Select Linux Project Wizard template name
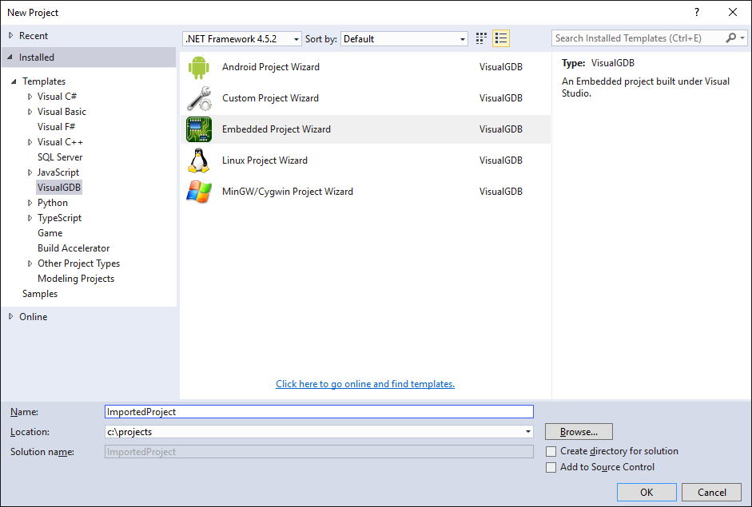This screenshot has height=507, width=752. pos(265,160)
